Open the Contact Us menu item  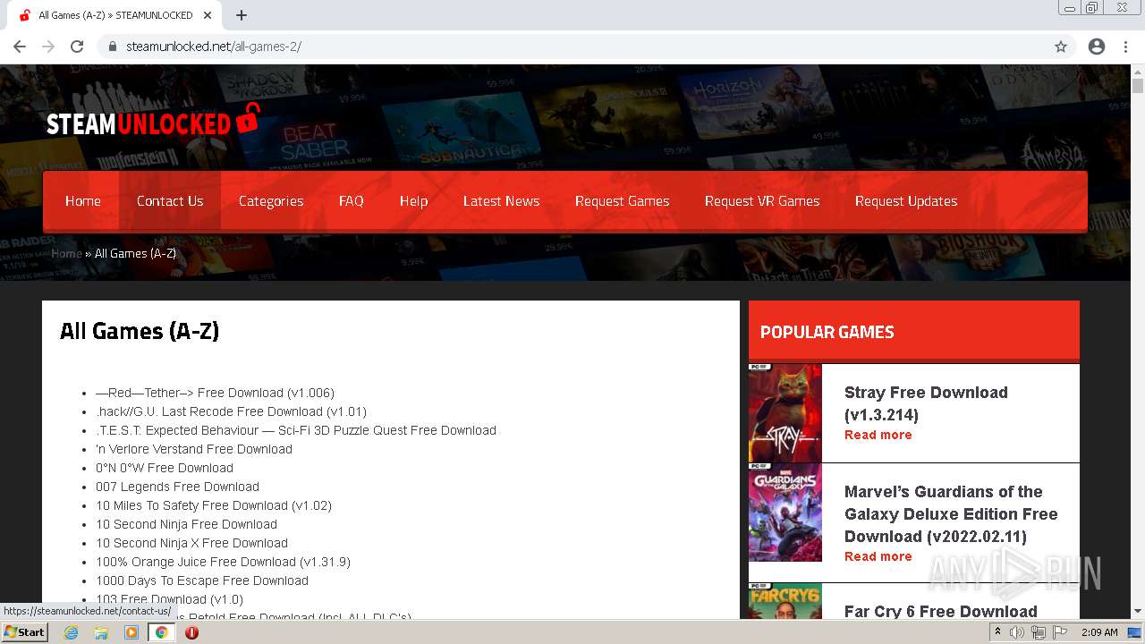tap(170, 201)
